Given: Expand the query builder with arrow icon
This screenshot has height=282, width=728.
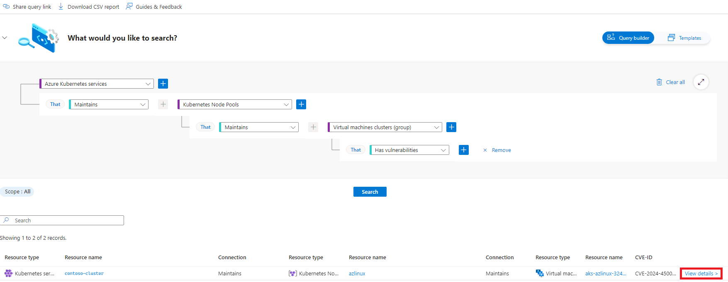Looking at the screenshot, I should 701,82.
